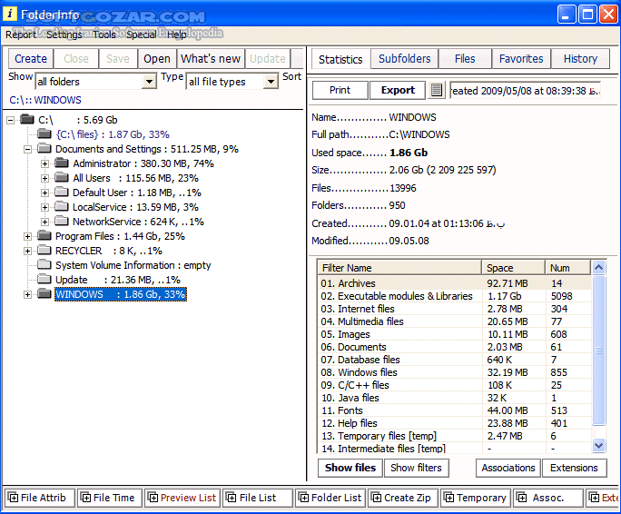Image resolution: width=621 pixels, height=514 pixels.
Task: Switch to the Subfolders tab
Action: coord(405,59)
